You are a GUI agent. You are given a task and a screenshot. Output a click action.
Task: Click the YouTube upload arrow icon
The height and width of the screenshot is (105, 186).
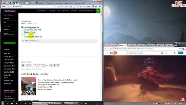coord(175,53)
